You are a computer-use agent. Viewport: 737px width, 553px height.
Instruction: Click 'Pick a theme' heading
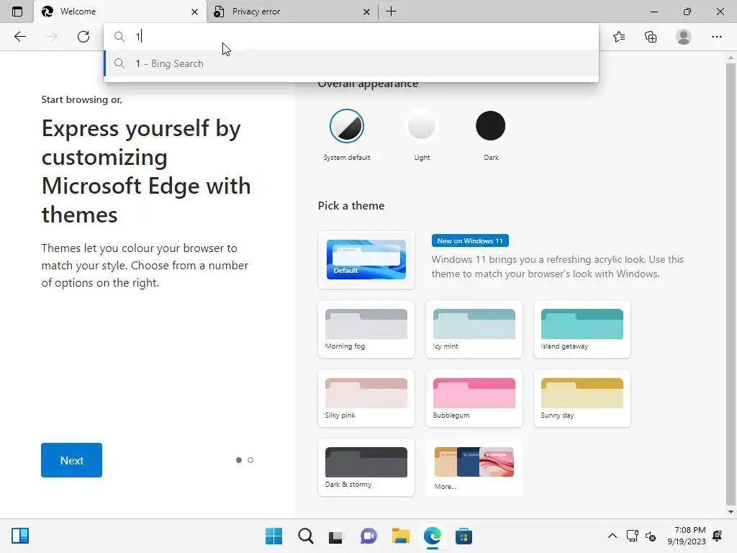pos(351,205)
